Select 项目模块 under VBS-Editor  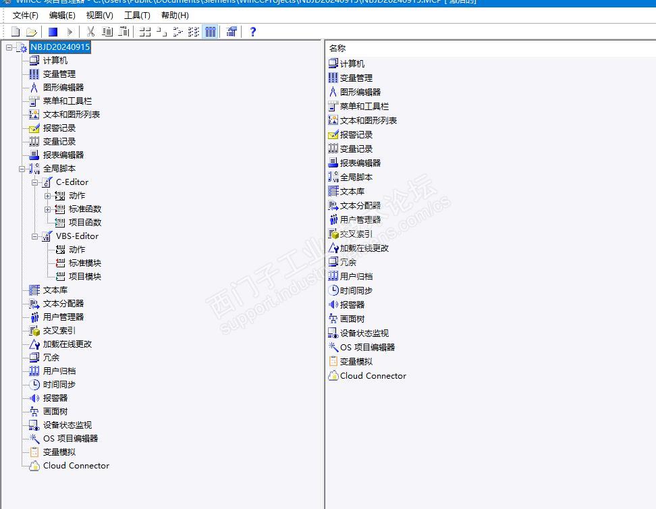point(85,276)
